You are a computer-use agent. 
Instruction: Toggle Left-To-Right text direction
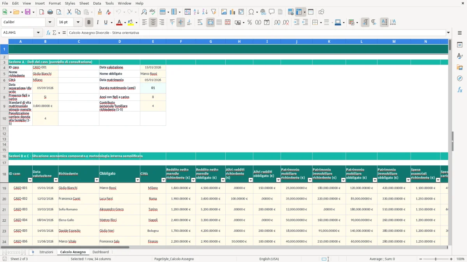(x=365, y=23)
